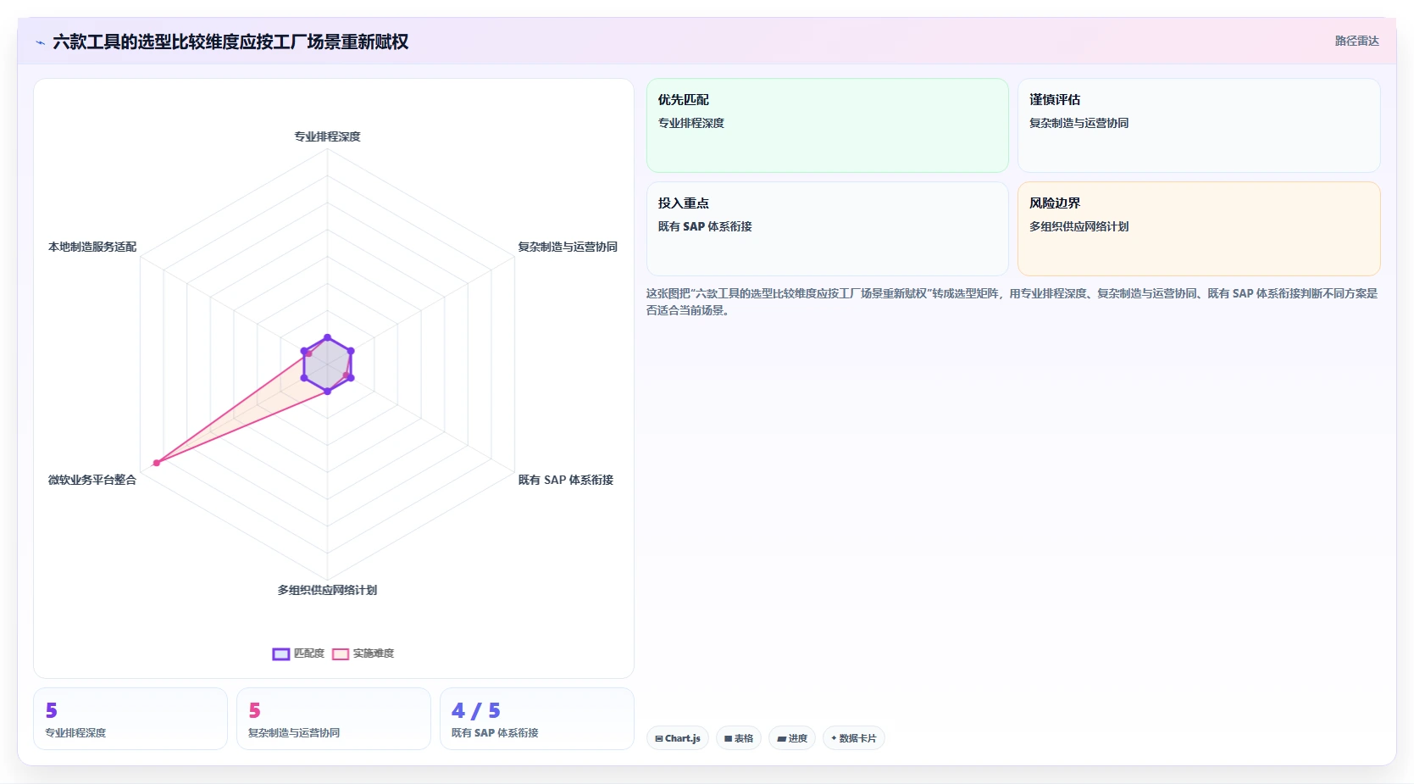Toggle the 实施难度 legend swatch
Viewport: 1414px width, 784px height.
coord(341,653)
